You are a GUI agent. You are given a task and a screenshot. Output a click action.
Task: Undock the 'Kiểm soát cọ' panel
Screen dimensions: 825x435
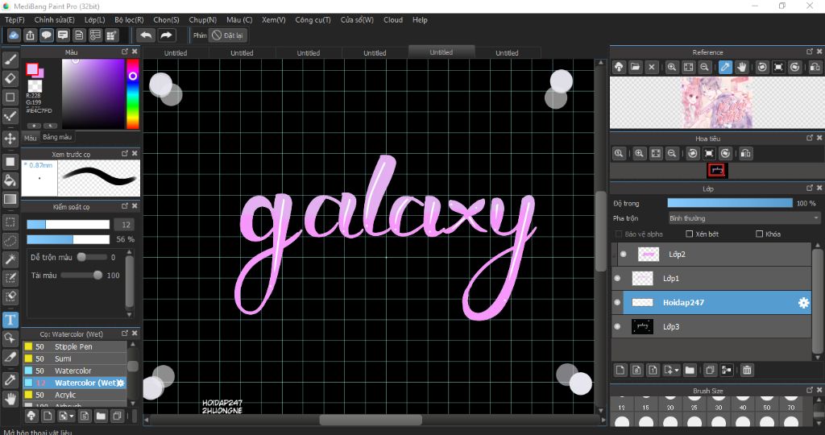click(x=125, y=206)
